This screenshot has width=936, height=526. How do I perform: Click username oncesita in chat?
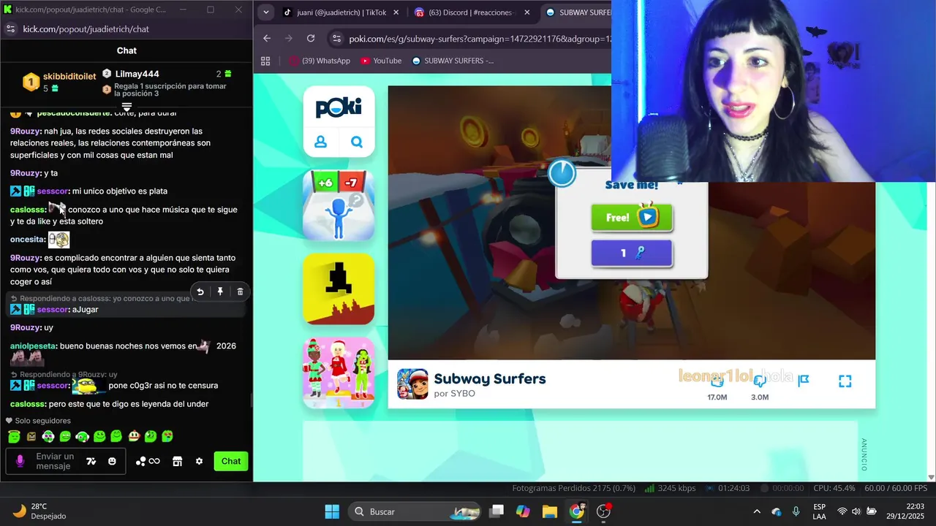[x=27, y=240]
